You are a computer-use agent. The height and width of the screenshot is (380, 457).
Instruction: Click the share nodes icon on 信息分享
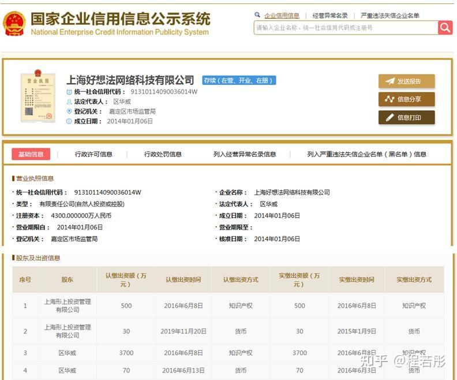click(389, 99)
